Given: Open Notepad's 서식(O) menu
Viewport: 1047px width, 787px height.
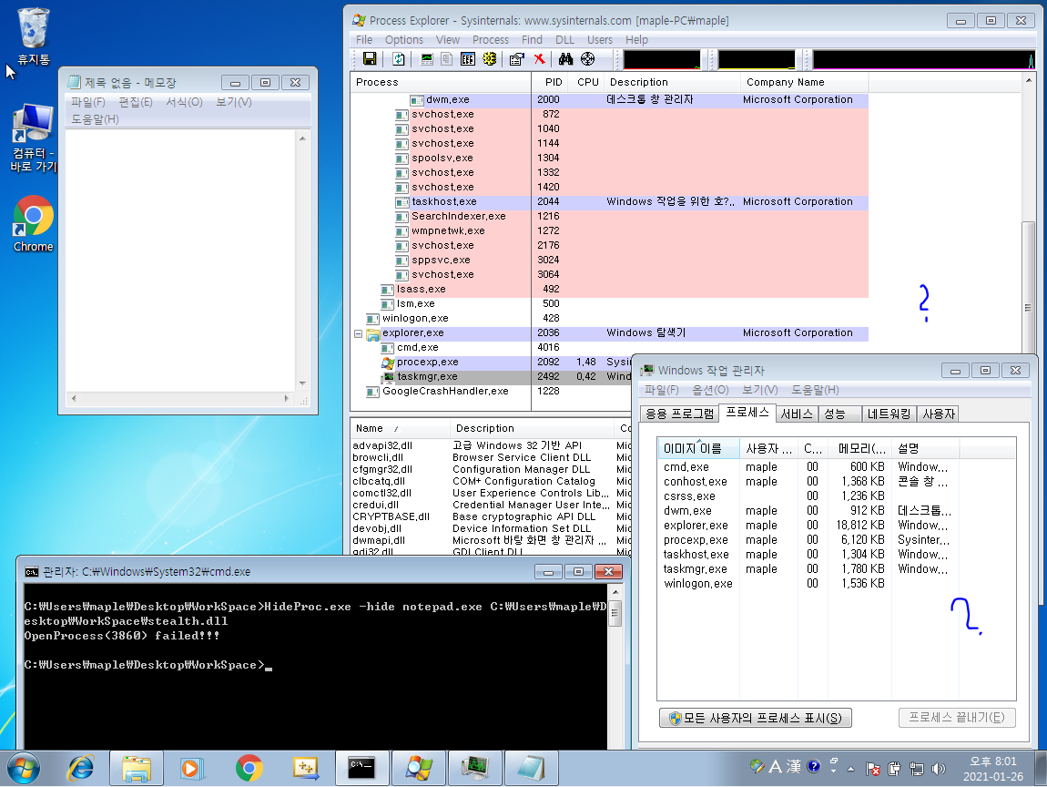Looking at the screenshot, I should tap(184, 102).
